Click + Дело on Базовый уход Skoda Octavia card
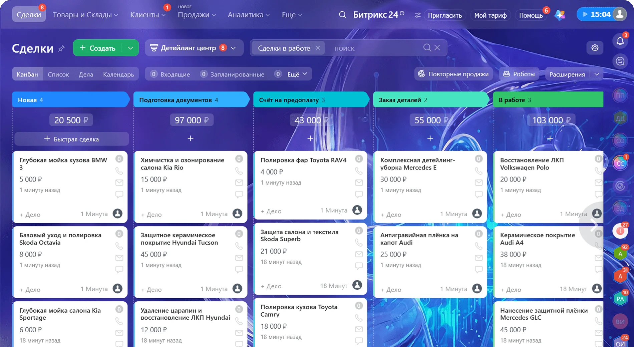Viewport: 634px width, 347px height. [30, 290]
